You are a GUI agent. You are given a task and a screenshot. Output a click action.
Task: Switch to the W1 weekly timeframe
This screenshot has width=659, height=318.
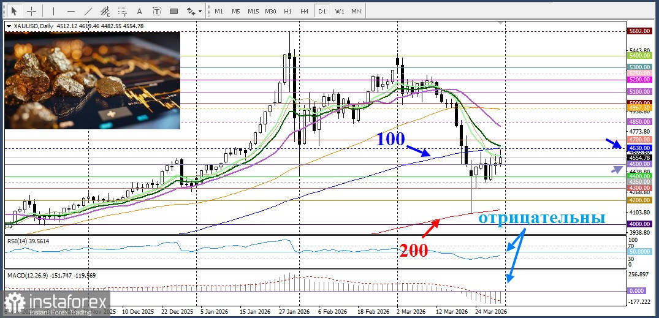coord(340,12)
